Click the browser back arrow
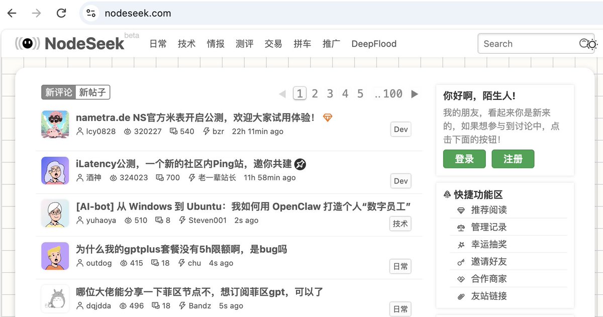Image resolution: width=603 pixels, height=317 pixels. tap(12, 13)
